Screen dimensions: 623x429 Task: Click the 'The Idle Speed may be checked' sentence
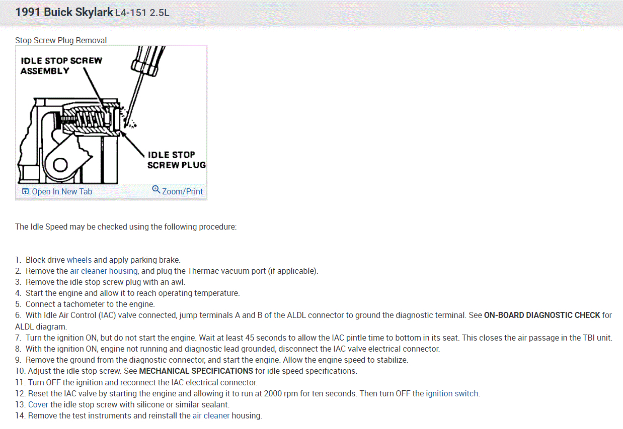126,227
